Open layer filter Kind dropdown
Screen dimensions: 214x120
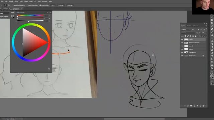coord(186,30)
